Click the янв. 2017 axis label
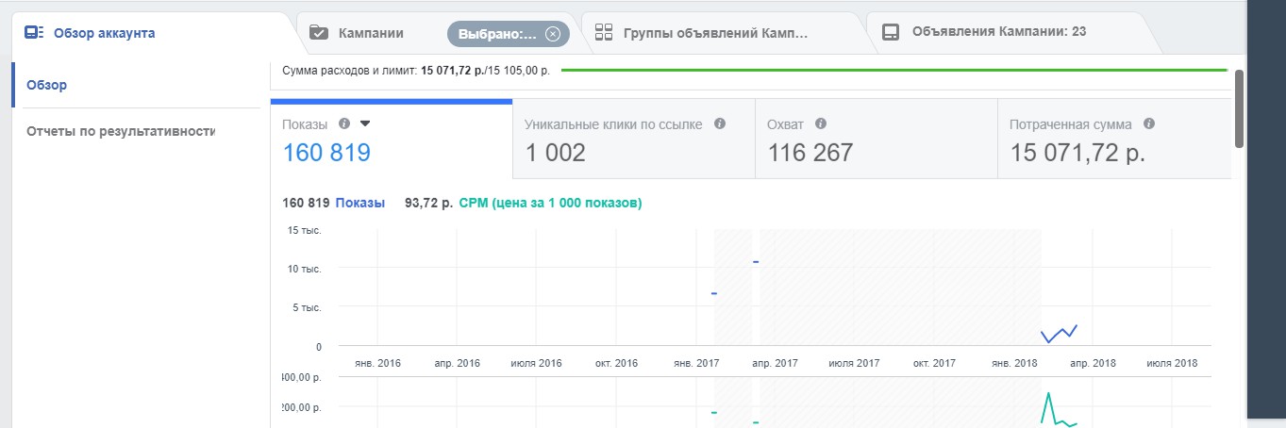Image resolution: width=1286 pixels, height=428 pixels. click(x=694, y=363)
